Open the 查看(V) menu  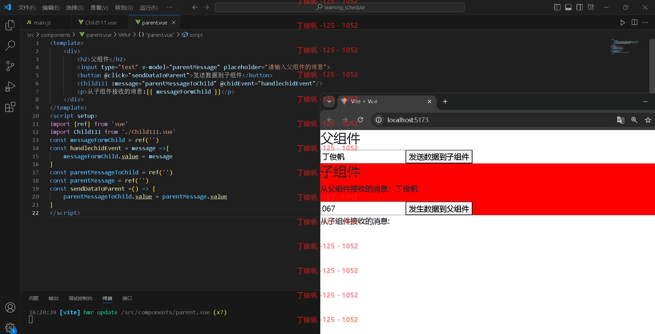[x=99, y=7]
